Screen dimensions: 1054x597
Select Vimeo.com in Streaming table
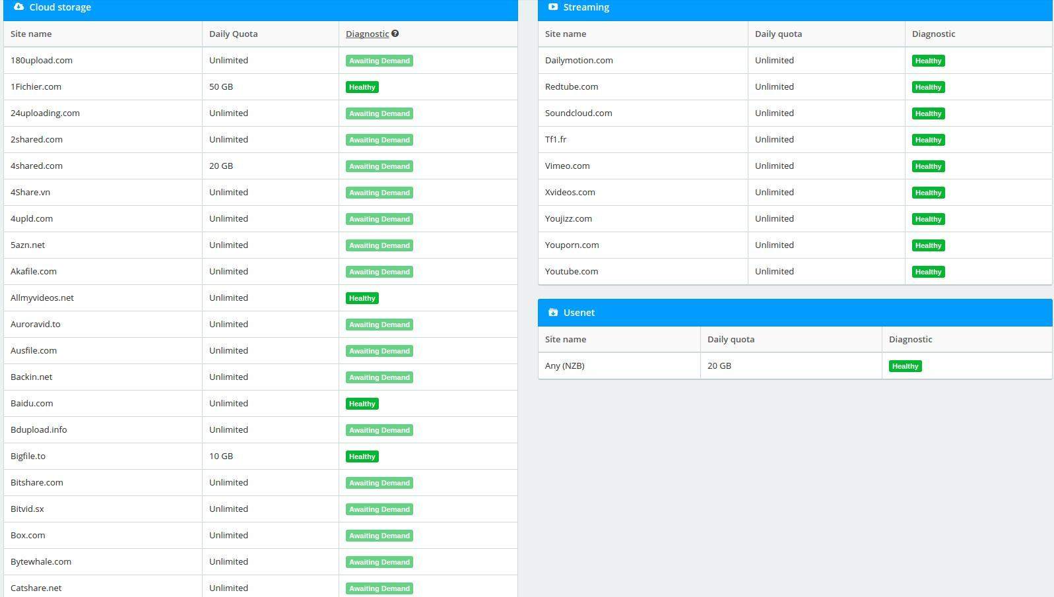tap(568, 166)
